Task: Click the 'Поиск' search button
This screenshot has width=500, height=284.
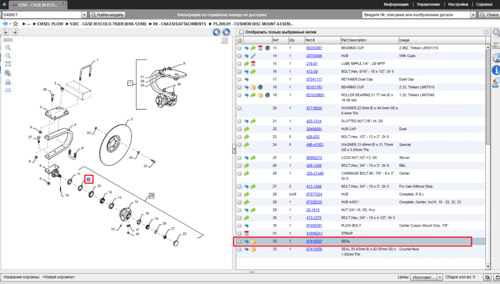Action: (489, 14)
